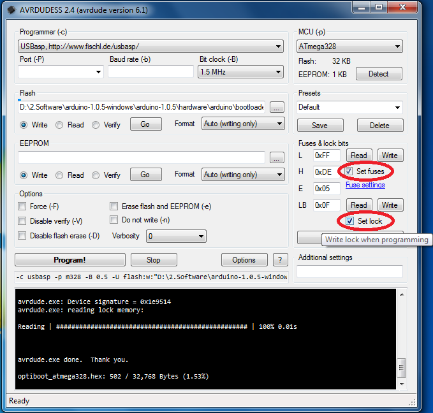
Task: Click the lock bits Read button
Action: click(x=359, y=205)
